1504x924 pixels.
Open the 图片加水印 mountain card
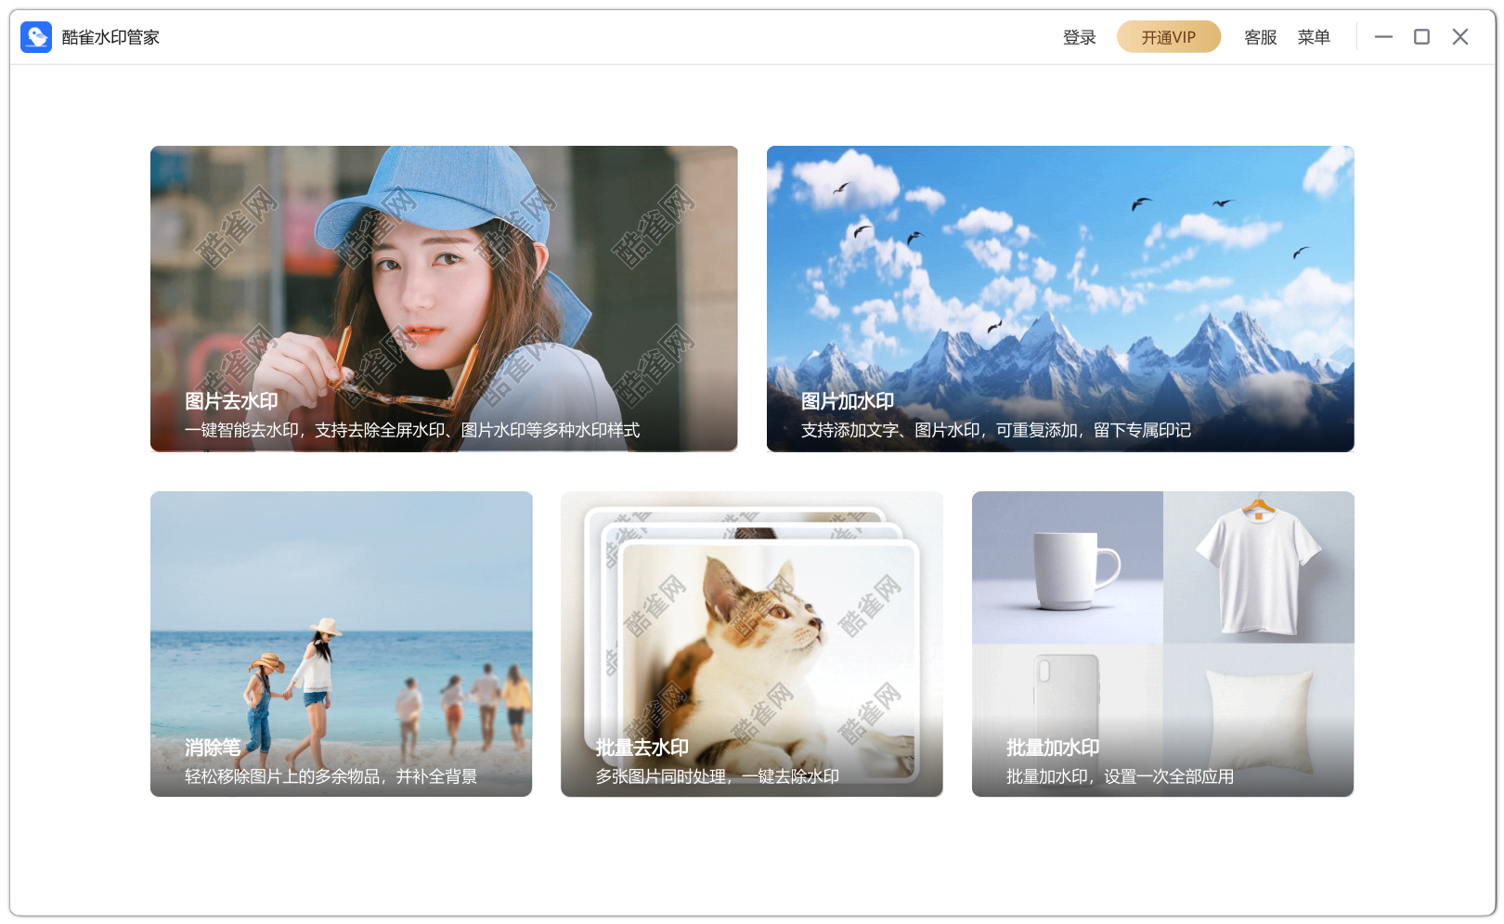coord(1060,299)
